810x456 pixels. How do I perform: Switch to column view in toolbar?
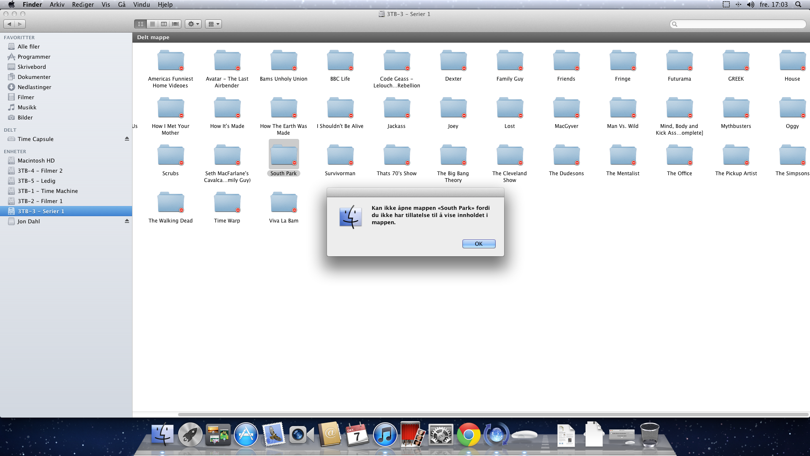(164, 24)
